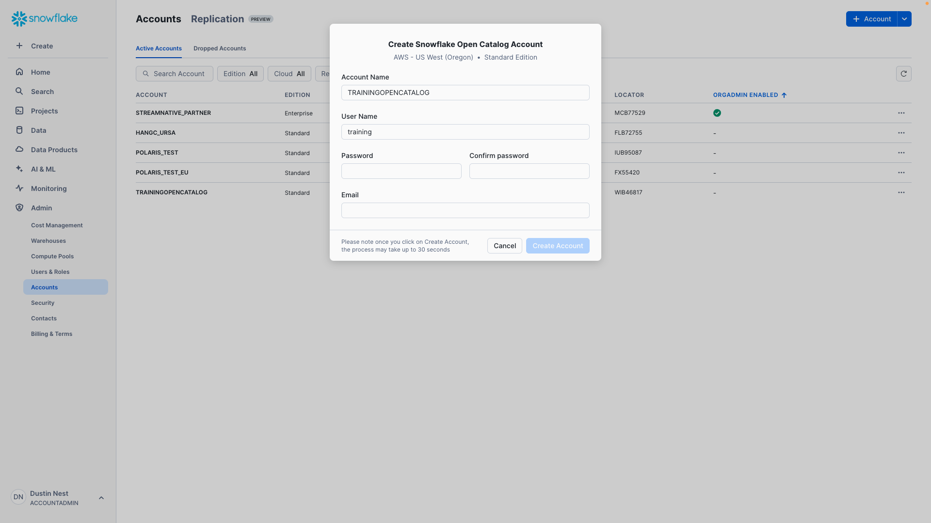Collapse the Dustin Nest profile panel
Image resolution: width=931 pixels, height=523 pixels.
click(x=101, y=497)
